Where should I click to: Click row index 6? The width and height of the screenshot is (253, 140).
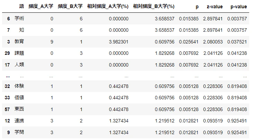pos(9,19)
